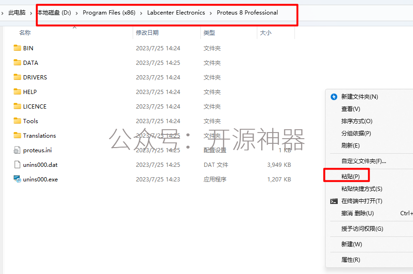Click the proteus.ini config file icon

point(17,150)
